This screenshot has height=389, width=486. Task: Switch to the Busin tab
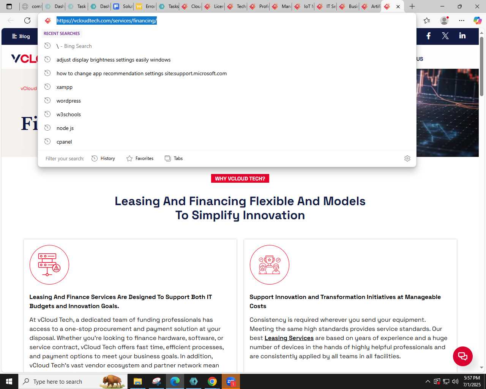click(x=348, y=6)
